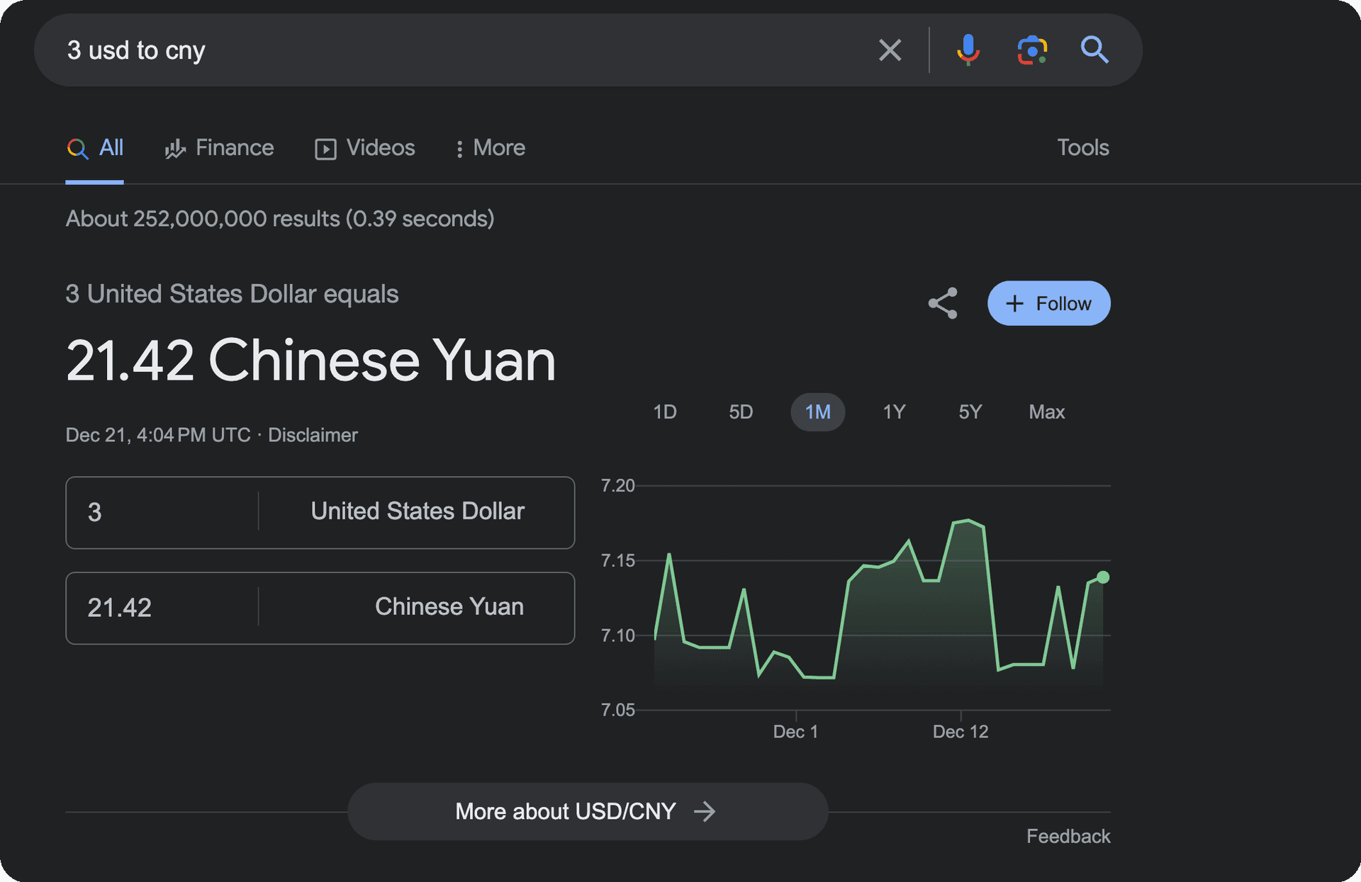
Task: Open the United States Dollar currency dropdown
Action: click(418, 511)
